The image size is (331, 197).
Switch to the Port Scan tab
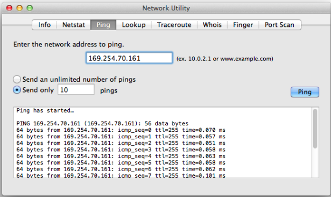279,25
